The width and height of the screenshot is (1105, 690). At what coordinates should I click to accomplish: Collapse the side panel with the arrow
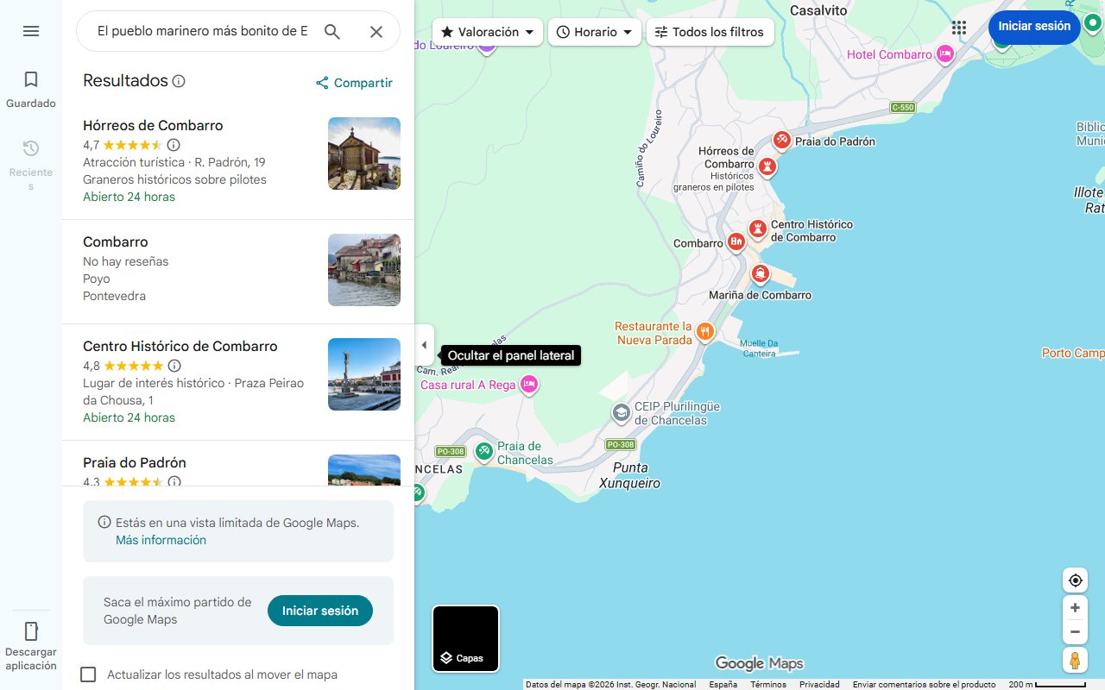click(424, 344)
